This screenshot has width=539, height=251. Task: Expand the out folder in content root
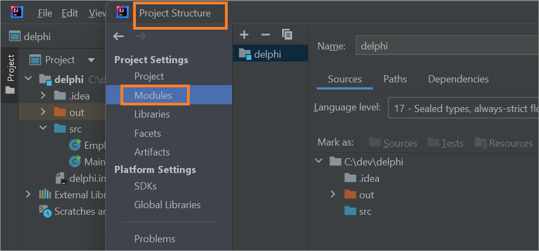tap(332, 194)
